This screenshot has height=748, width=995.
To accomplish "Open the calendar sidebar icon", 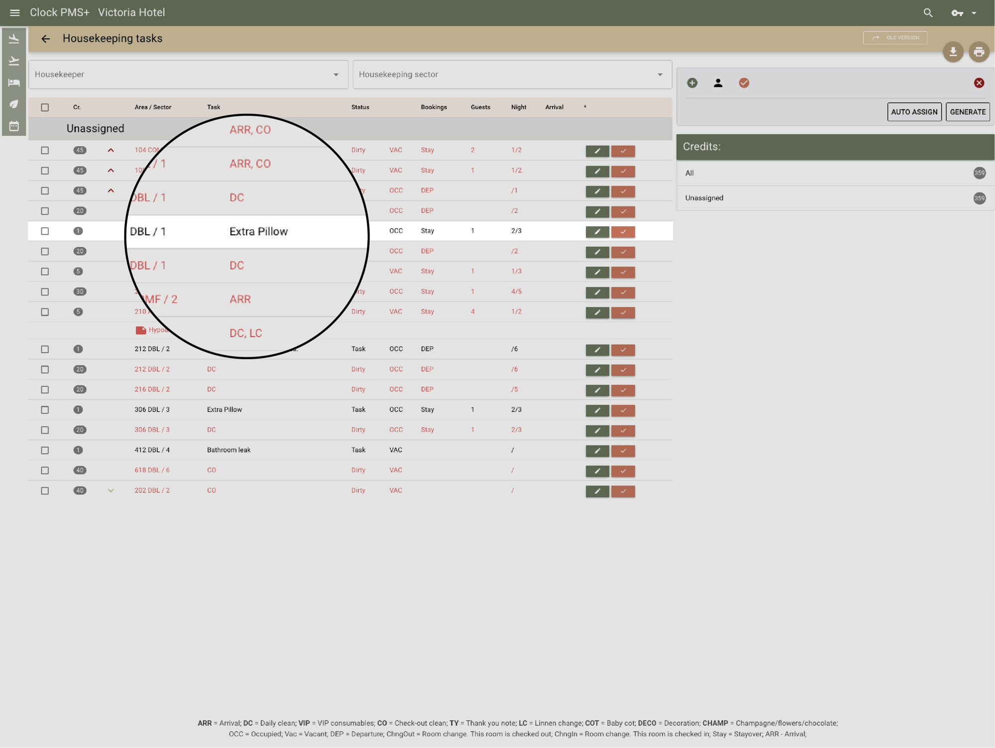I will (14, 126).
